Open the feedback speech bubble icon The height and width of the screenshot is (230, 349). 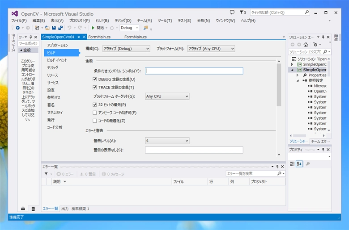232,12
